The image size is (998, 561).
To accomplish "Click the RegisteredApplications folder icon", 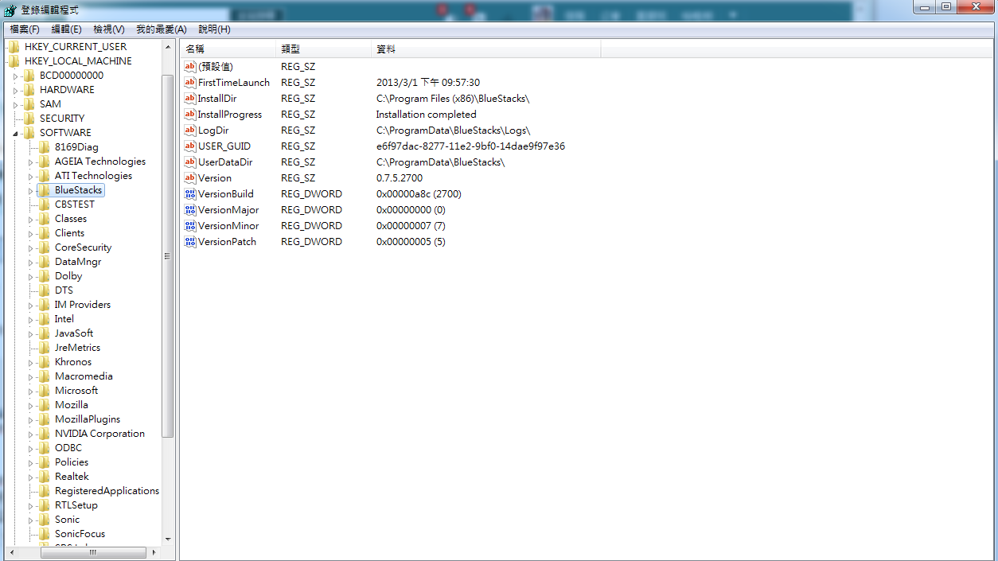I will tap(45, 491).
